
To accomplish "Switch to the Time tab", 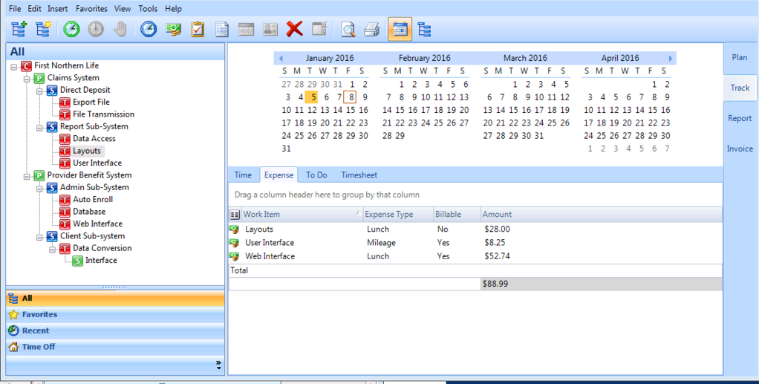I will (243, 175).
